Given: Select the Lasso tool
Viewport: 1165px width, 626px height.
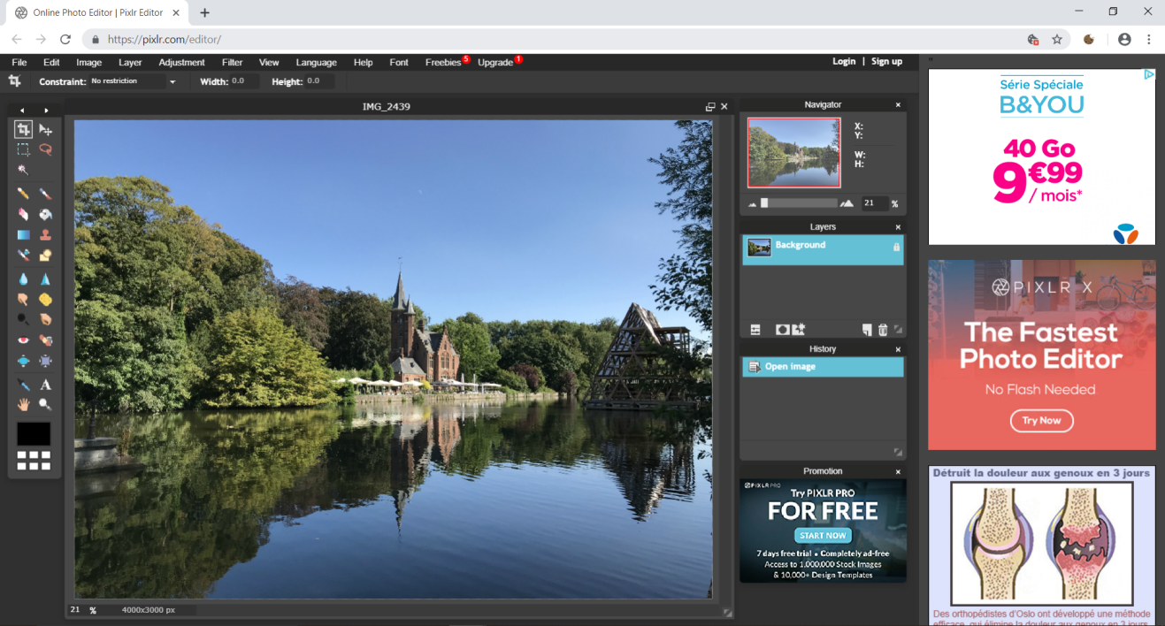Looking at the screenshot, I should point(45,149).
